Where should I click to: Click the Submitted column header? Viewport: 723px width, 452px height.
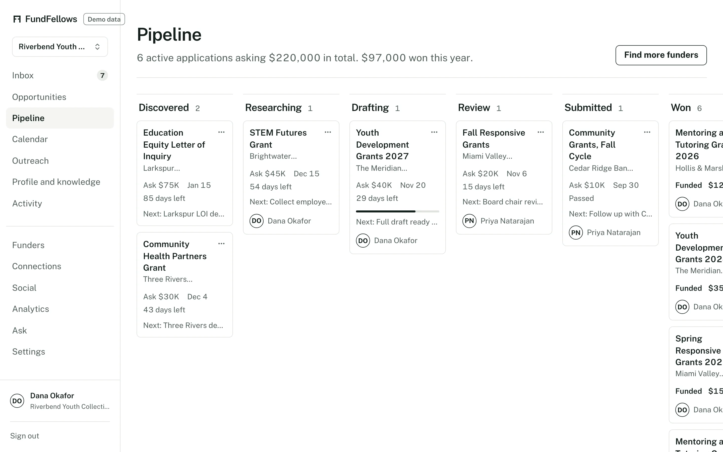pos(588,108)
